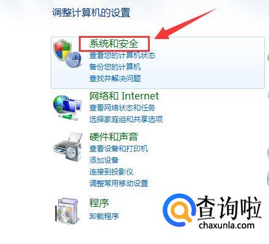Open 硬件和声音 category heading
The height and width of the screenshot is (244, 269).
click(114, 137)
